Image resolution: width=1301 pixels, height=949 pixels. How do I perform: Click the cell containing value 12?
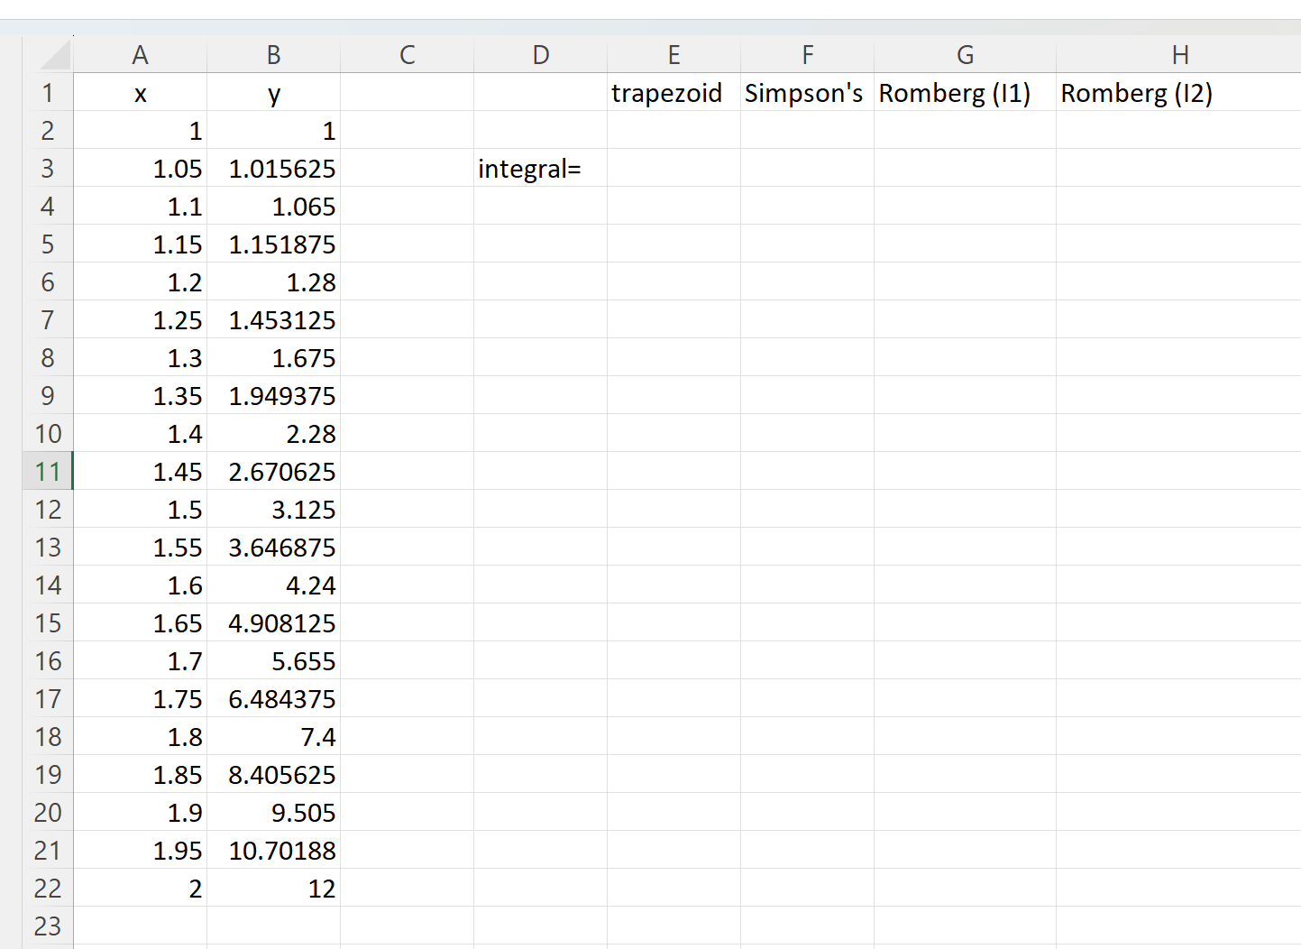tap(273, 888)
